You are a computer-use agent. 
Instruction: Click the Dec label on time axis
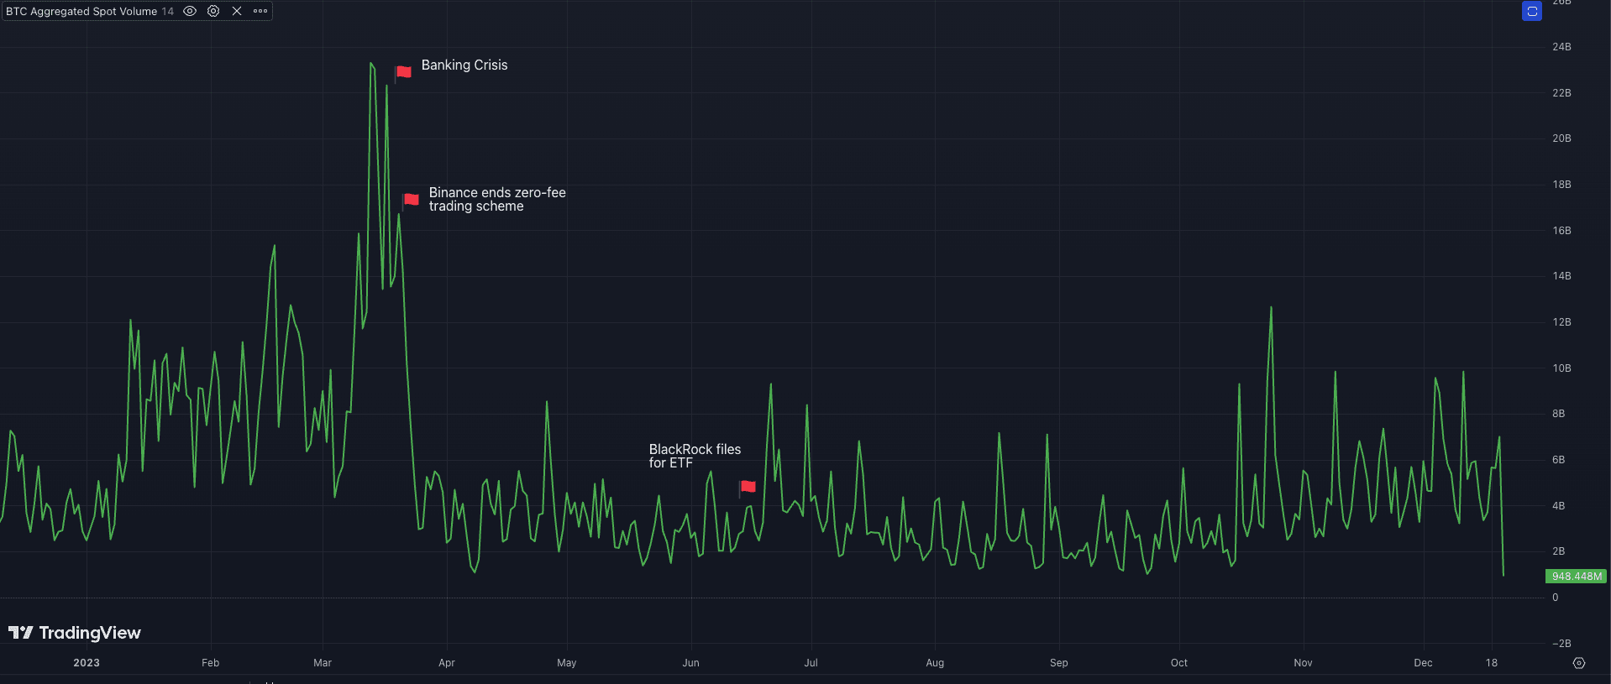pyautogui.click(x=1423, y=663)
